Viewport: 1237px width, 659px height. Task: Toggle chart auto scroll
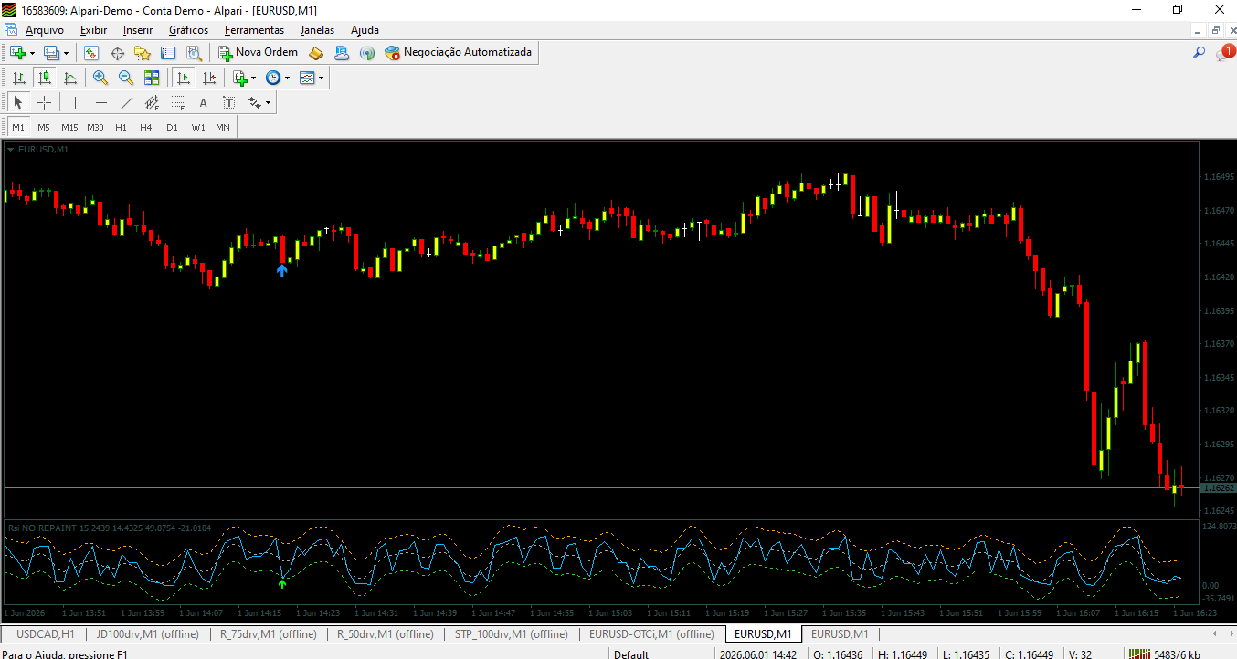184,78
